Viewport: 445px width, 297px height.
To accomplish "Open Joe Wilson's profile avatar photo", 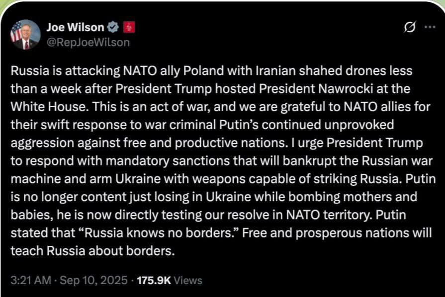I will point(25,34).
